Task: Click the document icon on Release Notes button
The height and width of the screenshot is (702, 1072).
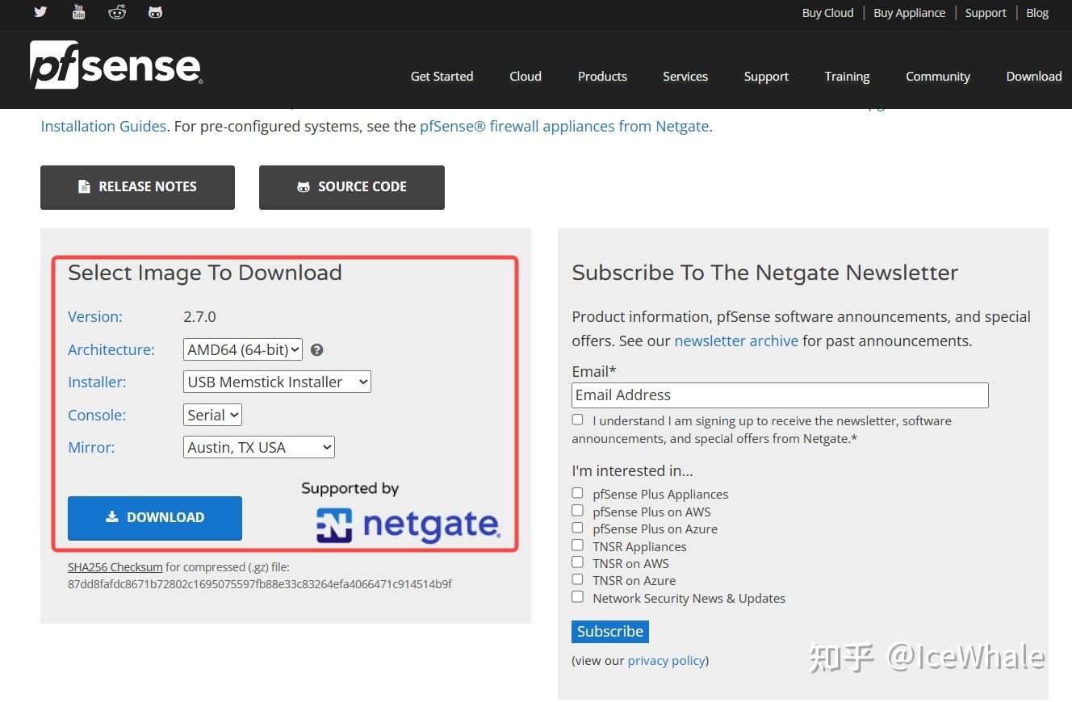Action: (84, 186)
